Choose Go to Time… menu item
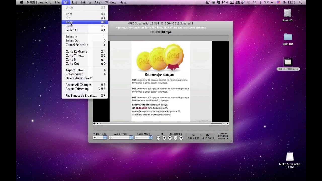 point(85,56)
